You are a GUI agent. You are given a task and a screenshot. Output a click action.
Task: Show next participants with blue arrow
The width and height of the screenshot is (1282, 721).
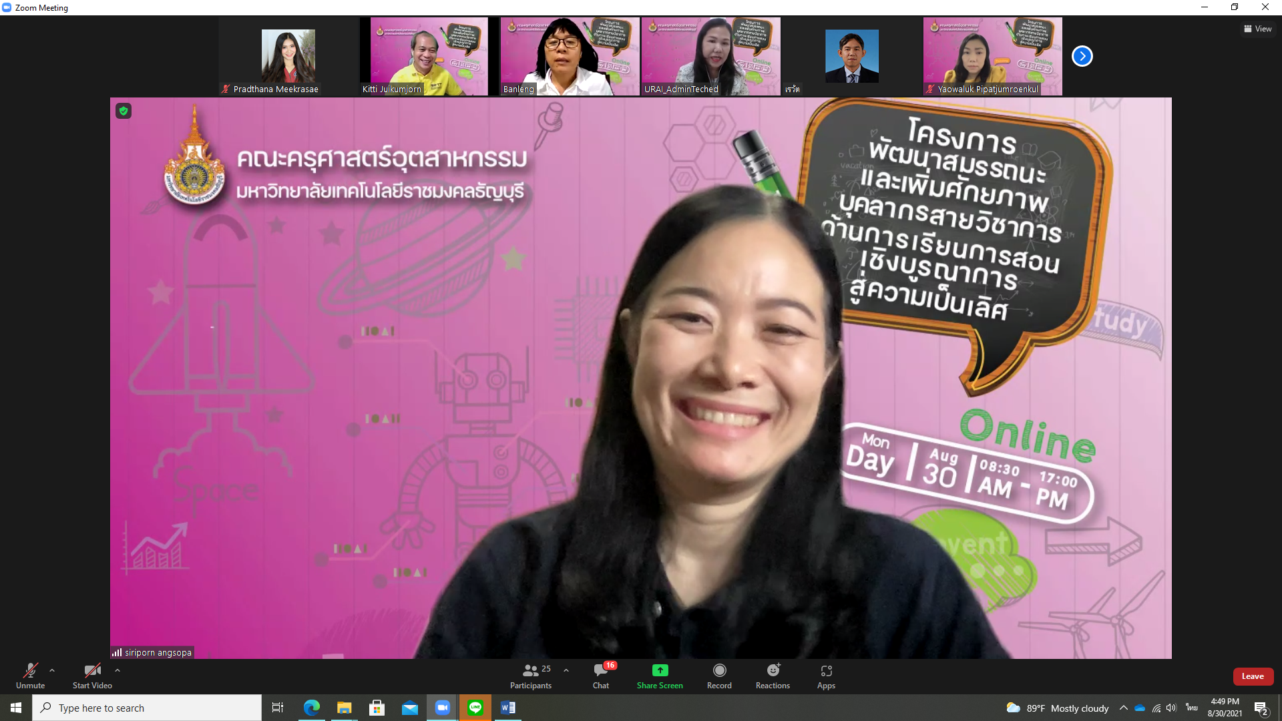(1082, 56)
